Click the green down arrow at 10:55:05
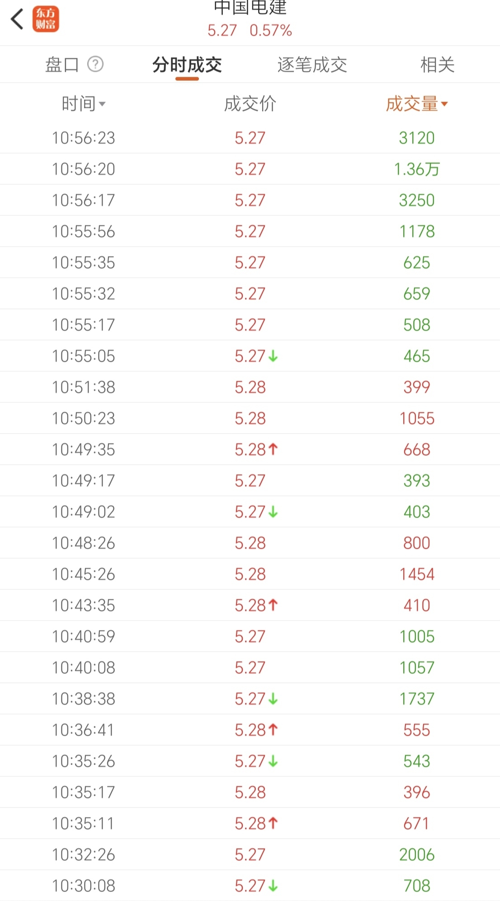Image resolution: width=500 pixels, height=901 pixels. (x=273, y=356)
